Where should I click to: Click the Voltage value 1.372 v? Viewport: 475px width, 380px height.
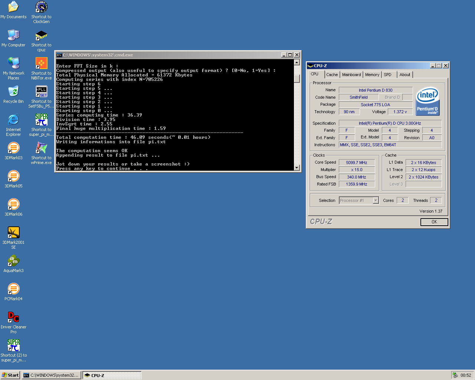(400, 112)
